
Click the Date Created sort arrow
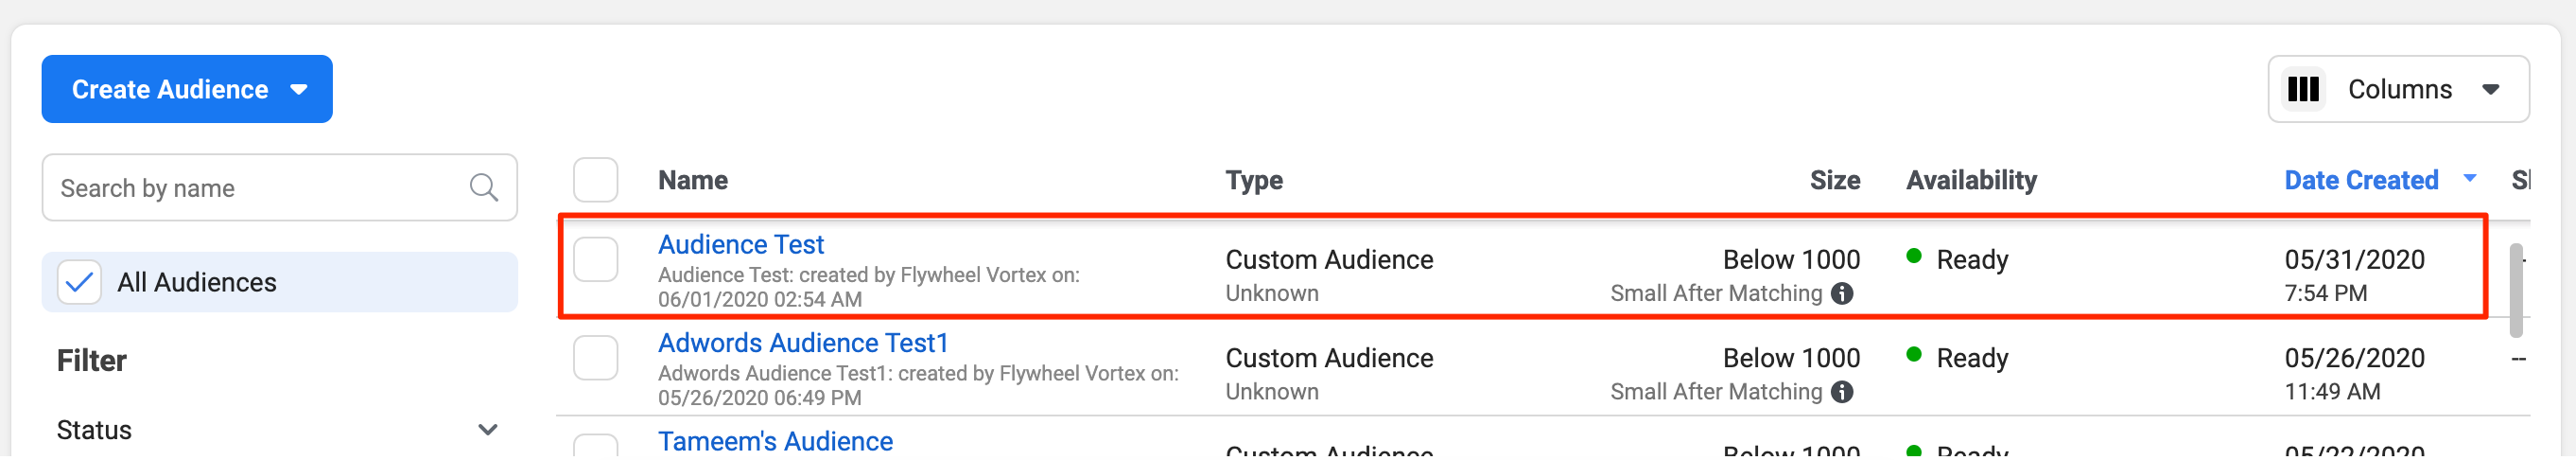(2470, 179)
